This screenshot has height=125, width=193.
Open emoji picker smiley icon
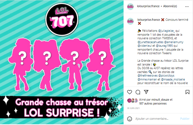(130, 119)
